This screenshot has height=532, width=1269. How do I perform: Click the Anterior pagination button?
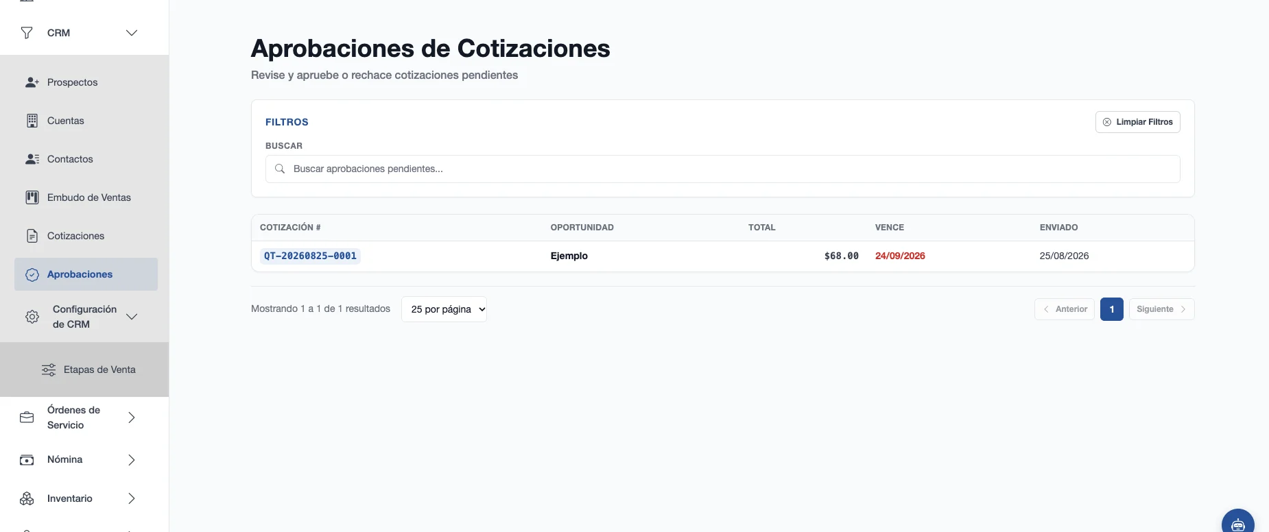[1065, 309]
